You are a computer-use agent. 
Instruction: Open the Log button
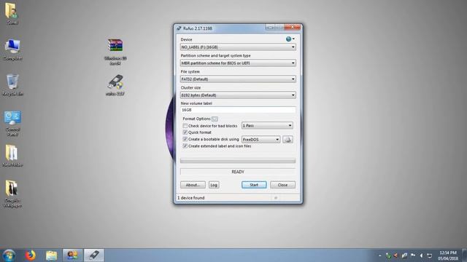click(x=214, y=185)
